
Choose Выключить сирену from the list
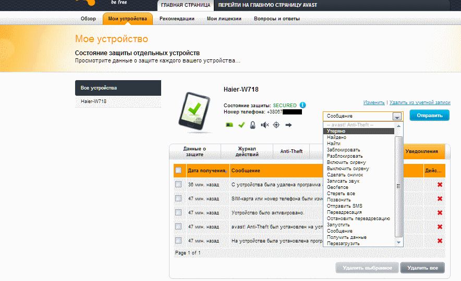[359, 169]
